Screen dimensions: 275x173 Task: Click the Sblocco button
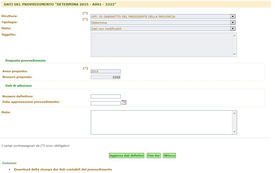[170, 155]
